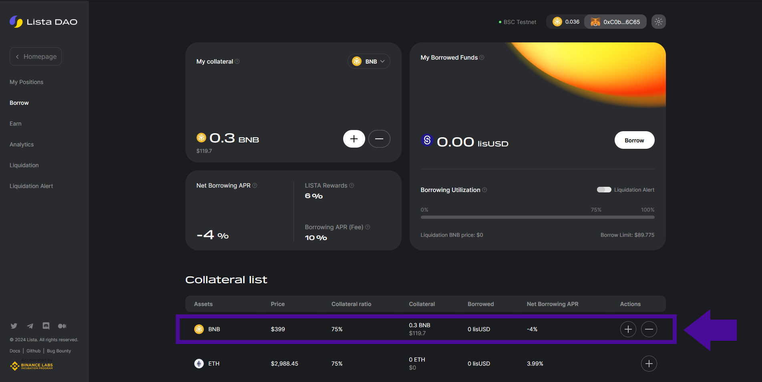Click plus icon in the ETH row
Screen dimensions: 762x382
(x=649, y=364)
